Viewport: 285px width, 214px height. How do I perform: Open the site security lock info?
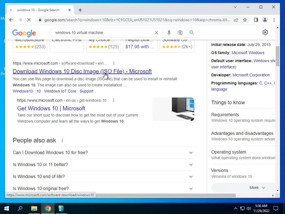point(40,20)
